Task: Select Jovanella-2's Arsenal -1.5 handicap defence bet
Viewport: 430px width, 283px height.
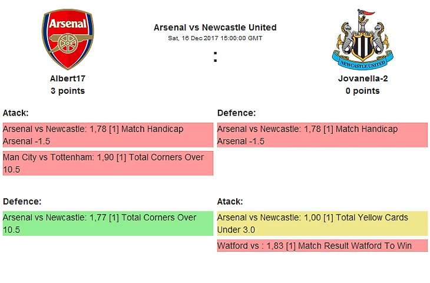Action: click(x=322, y=135)
